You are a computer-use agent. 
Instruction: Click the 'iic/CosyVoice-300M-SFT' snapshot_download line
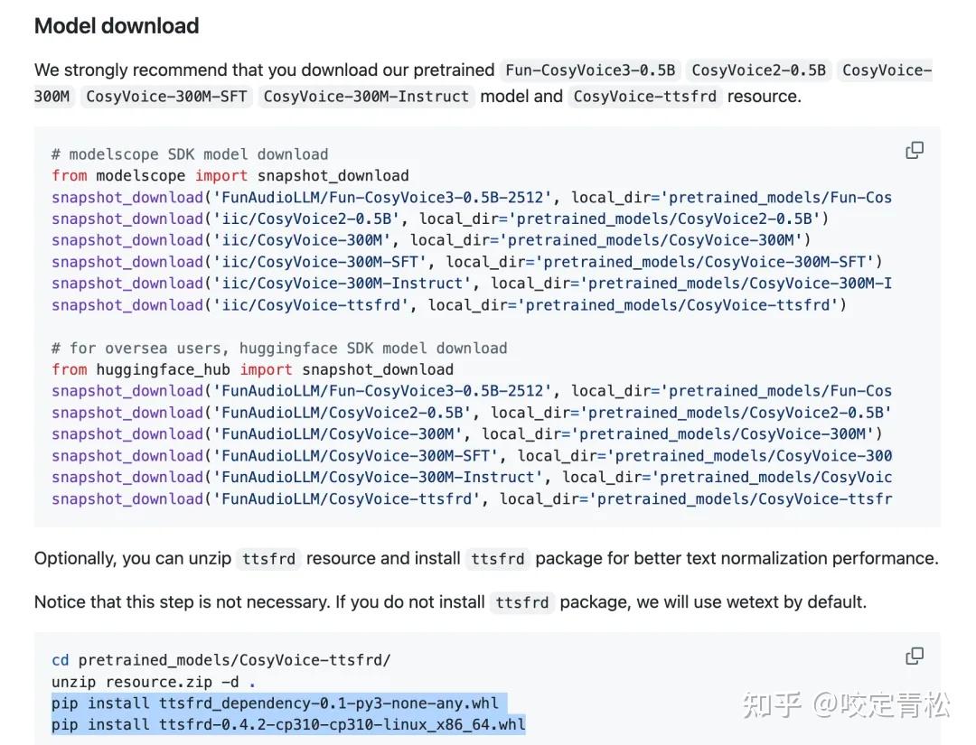click(x=466, y=262)
